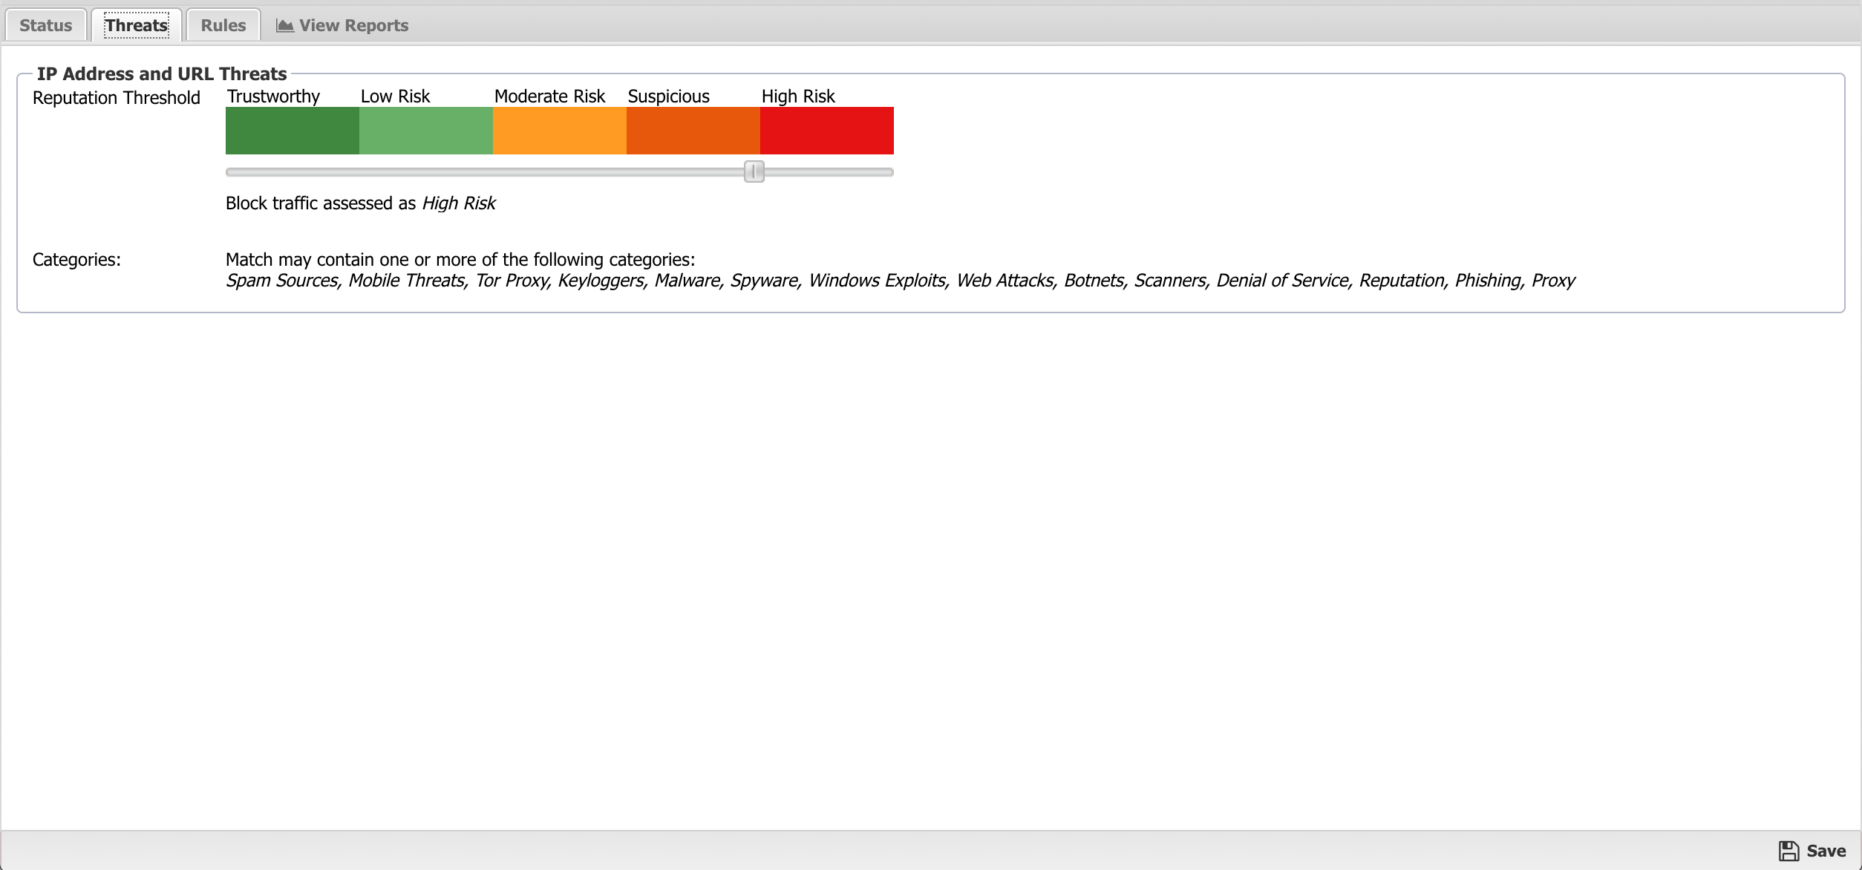This screenshot has width=1862, height=870.
Task: Click the Trustworthy label
Action: click(x=273, y=97)
